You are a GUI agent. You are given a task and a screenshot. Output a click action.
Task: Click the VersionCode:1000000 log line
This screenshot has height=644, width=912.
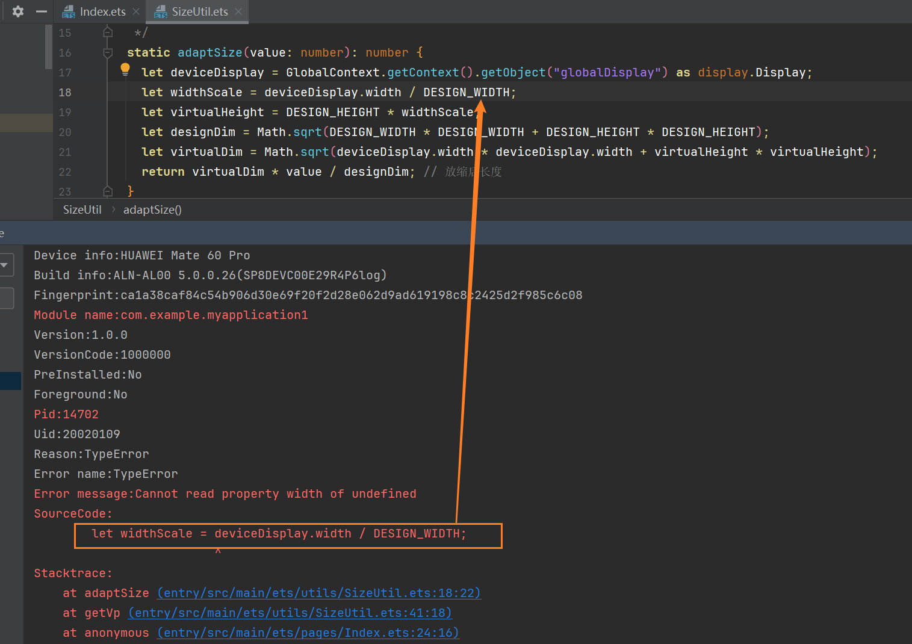(102, 355)
